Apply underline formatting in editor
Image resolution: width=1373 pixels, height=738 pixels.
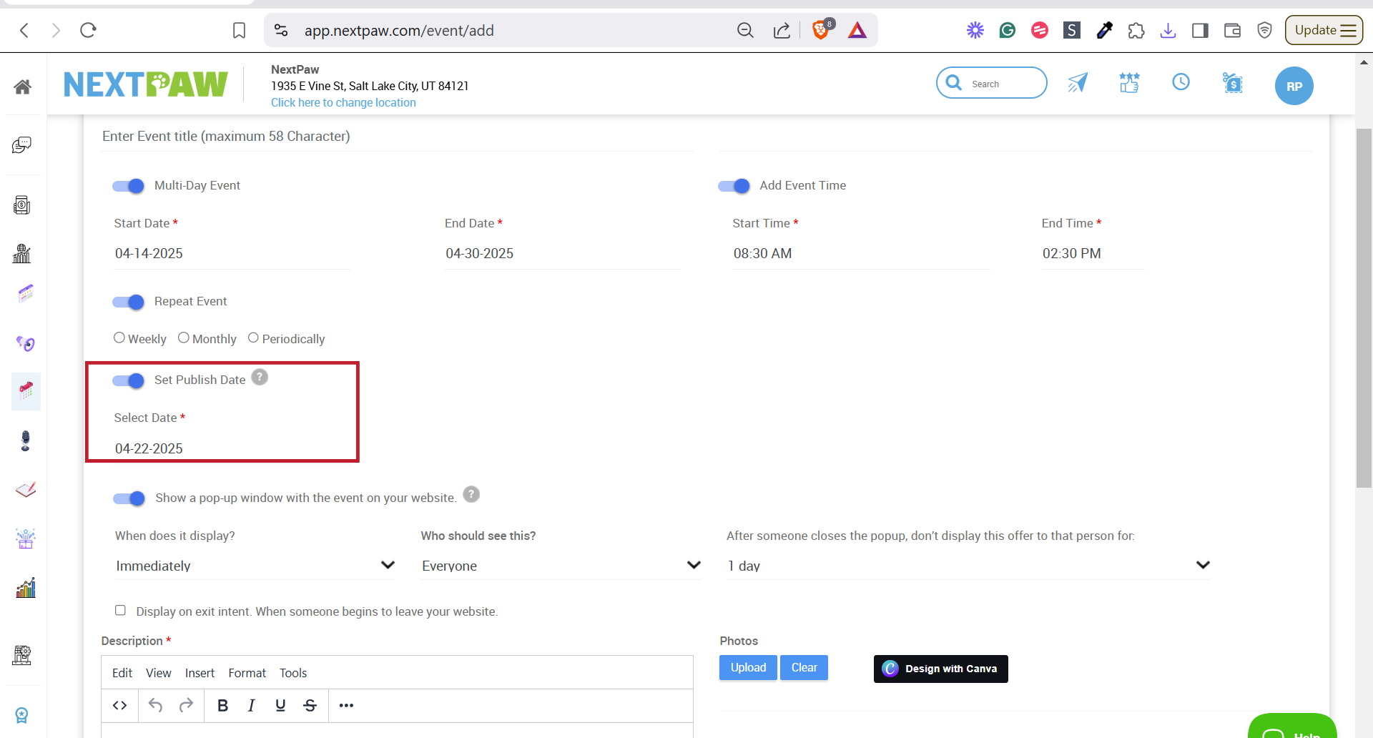(x=280, y=705)
